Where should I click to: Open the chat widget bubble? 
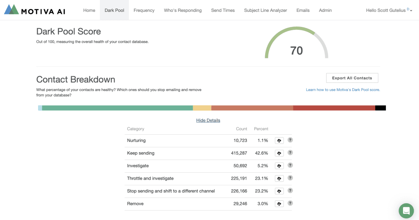(406, 211)
